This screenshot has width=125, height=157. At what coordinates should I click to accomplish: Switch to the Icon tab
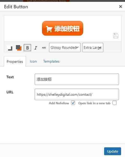[x=33, y=61]
